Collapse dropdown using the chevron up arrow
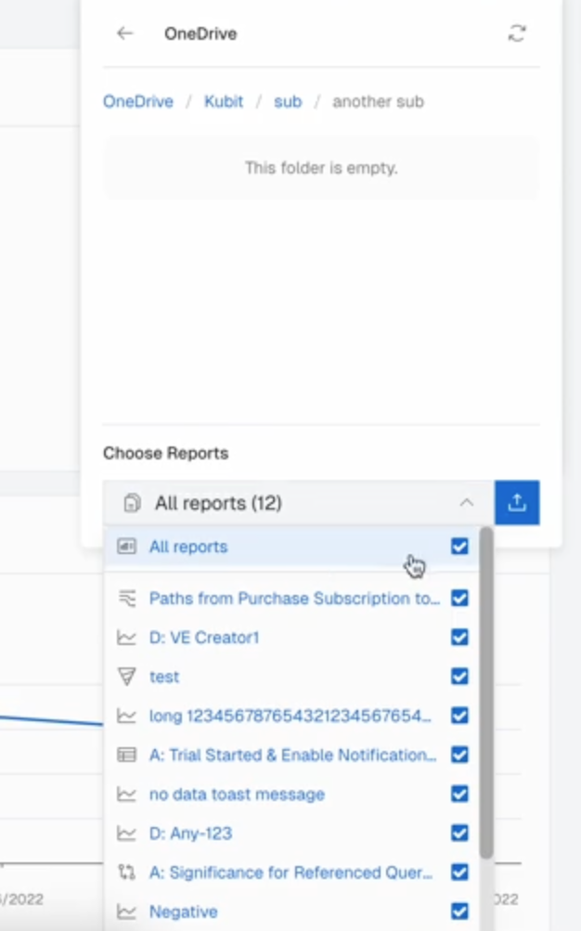The height and width of the screenshot is (931, 581). coord(467,503)
